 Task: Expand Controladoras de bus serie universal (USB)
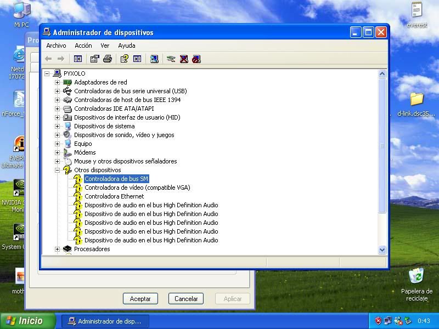pos(58,91)
